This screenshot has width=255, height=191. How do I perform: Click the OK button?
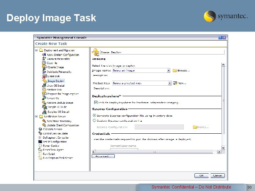[201, 175]
